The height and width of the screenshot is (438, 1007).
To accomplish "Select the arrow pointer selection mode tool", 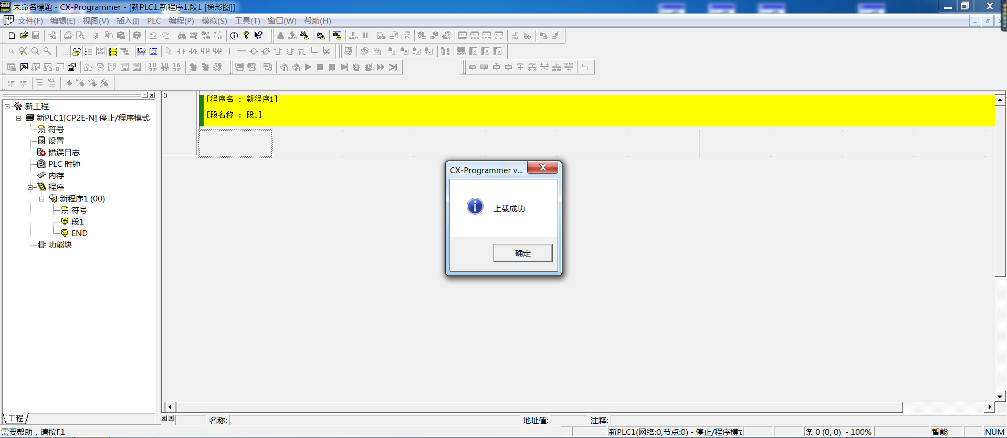I will pos(169,51).
